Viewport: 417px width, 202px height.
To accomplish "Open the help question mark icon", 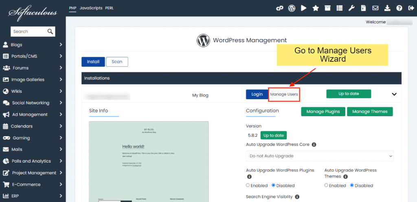I will point(399,8).
